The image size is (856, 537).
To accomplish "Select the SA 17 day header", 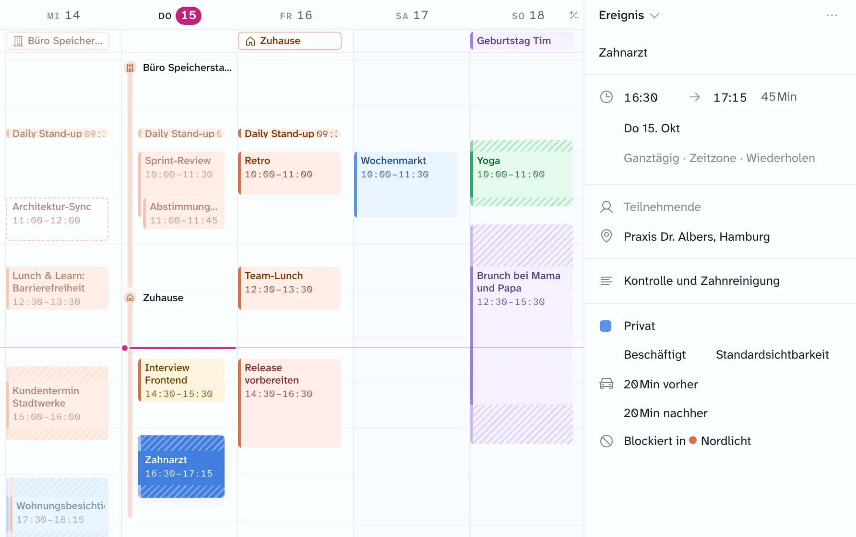I will [412, 16].
